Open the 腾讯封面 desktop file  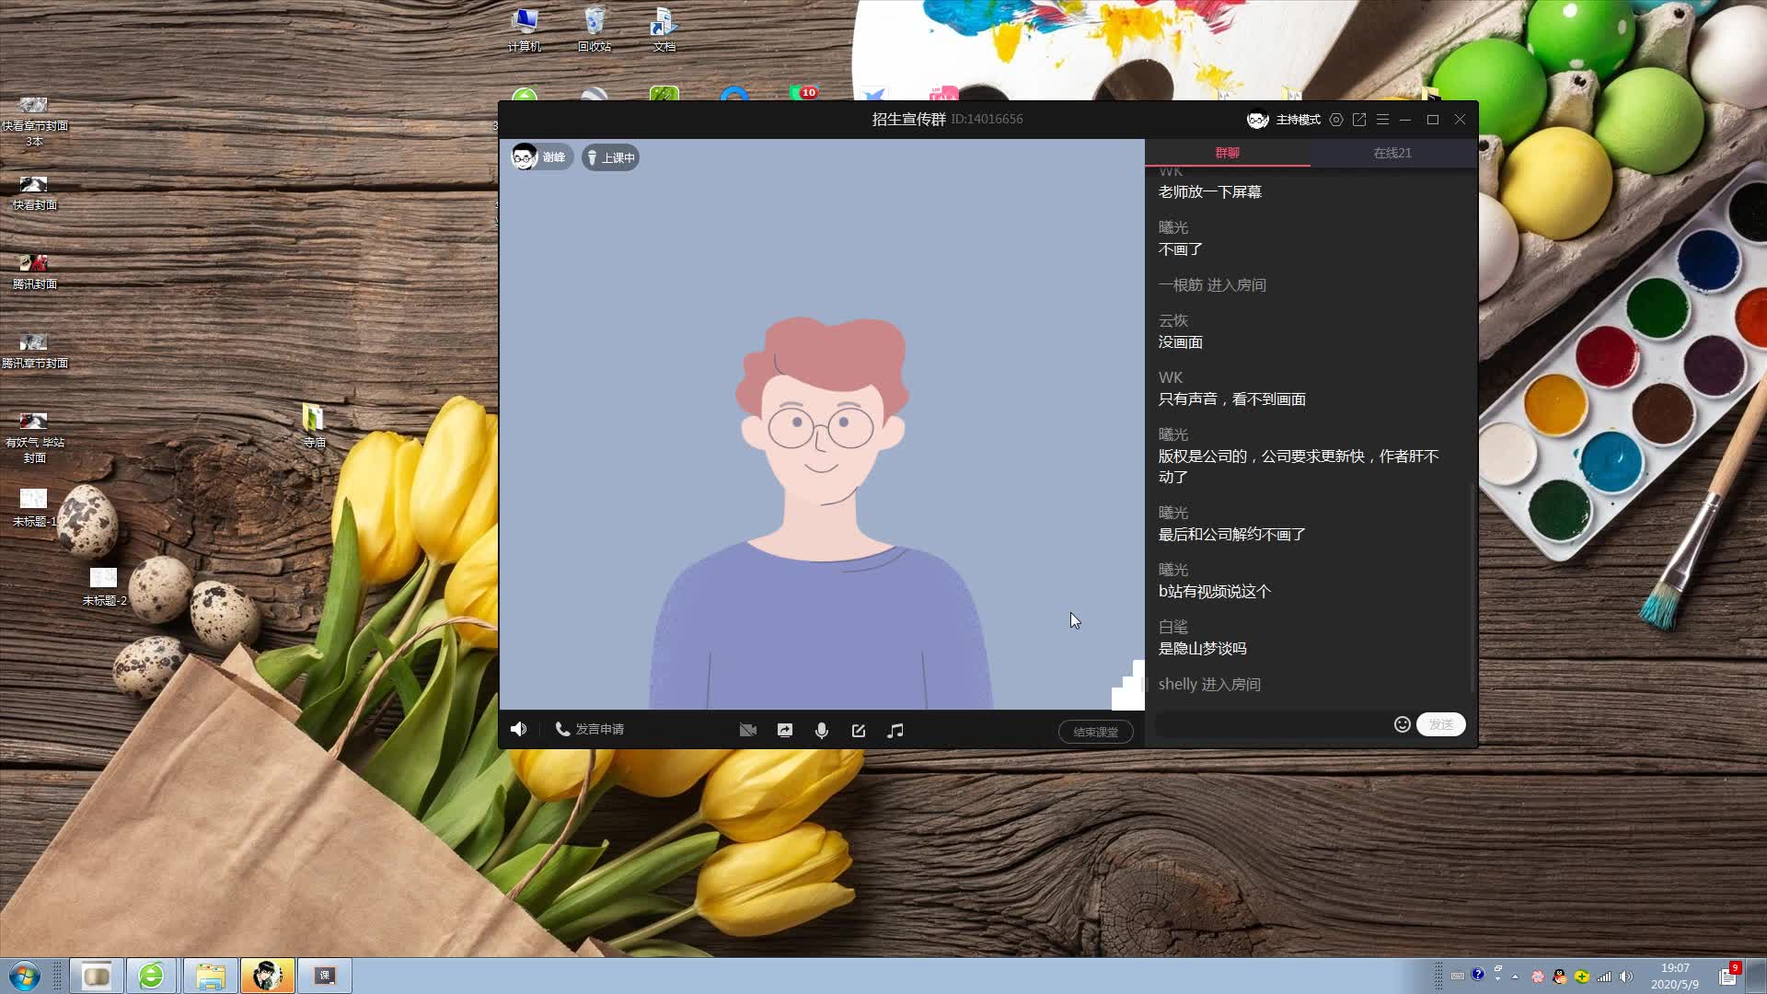pyautogui.click(x=34, y=272)
